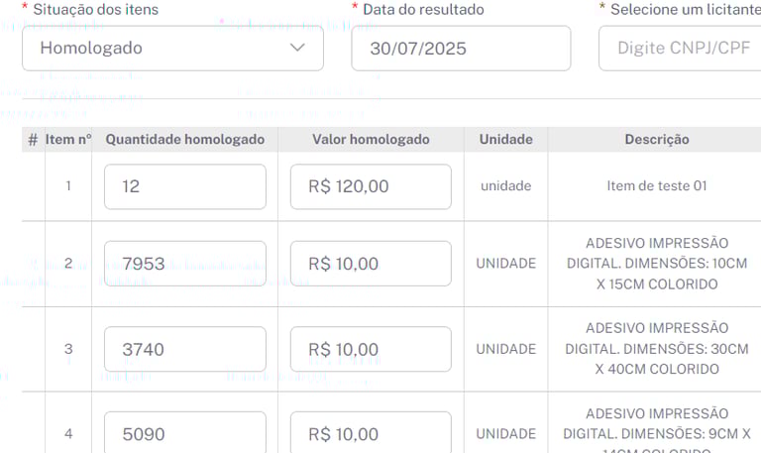Open the Situação dos itens dropdown
This screenshot has height=453, width=761.
click(172, 48)
